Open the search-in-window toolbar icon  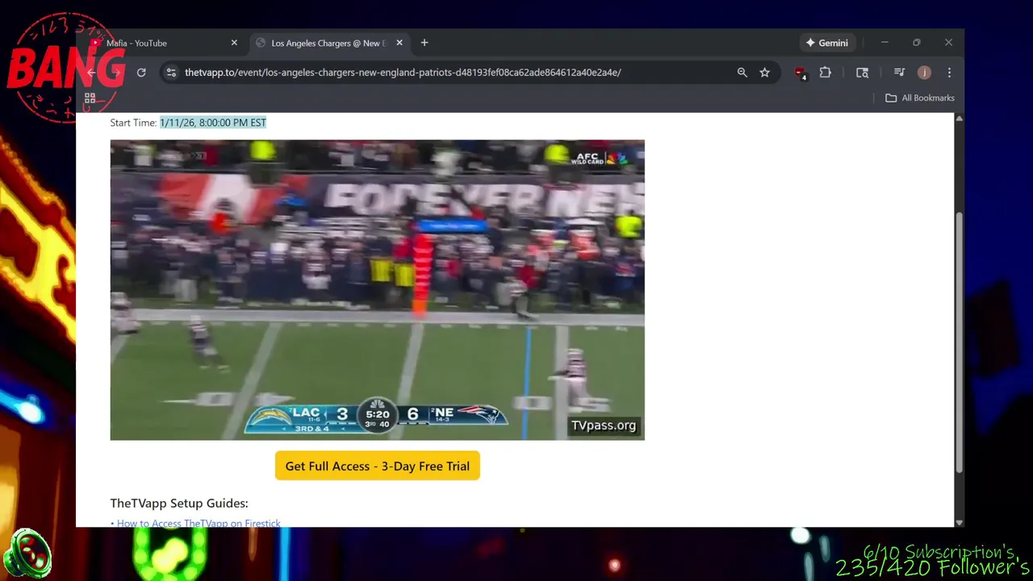[862, 73]
